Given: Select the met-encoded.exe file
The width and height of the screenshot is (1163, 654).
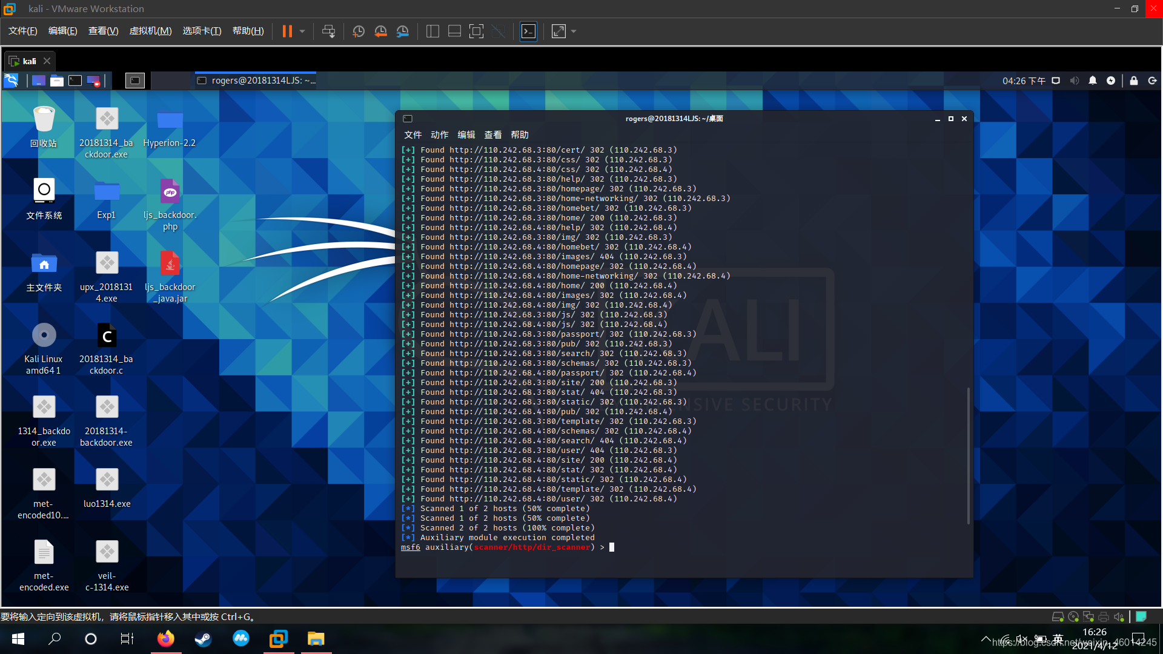Looking at the screenshot, I should 44,565.
